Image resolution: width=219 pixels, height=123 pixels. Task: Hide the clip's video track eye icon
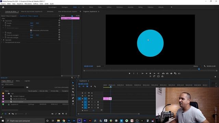pos(92,99)
